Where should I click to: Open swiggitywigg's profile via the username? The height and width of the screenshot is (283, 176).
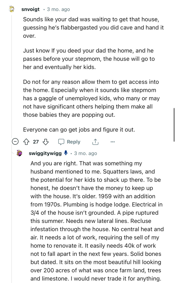[x=45, y=153]
